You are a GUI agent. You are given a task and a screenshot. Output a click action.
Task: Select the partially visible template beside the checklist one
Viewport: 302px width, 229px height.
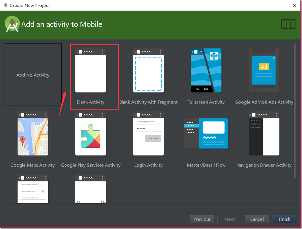coord(90,190)
